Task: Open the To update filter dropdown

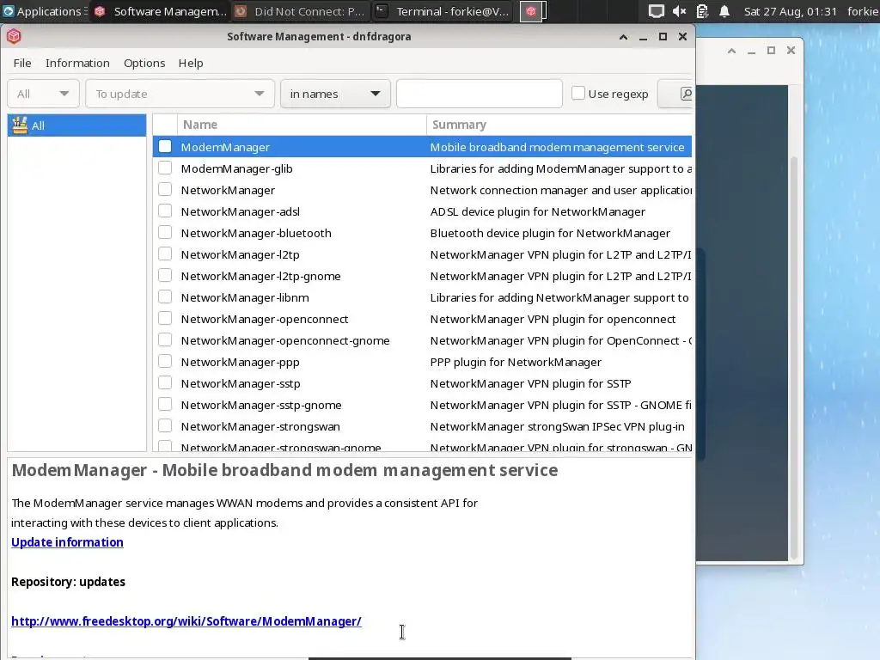Action: pyautogui.click(x=180, y=94)
